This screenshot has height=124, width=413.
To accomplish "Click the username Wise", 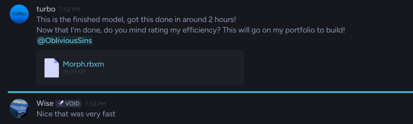I will [45, 103].
